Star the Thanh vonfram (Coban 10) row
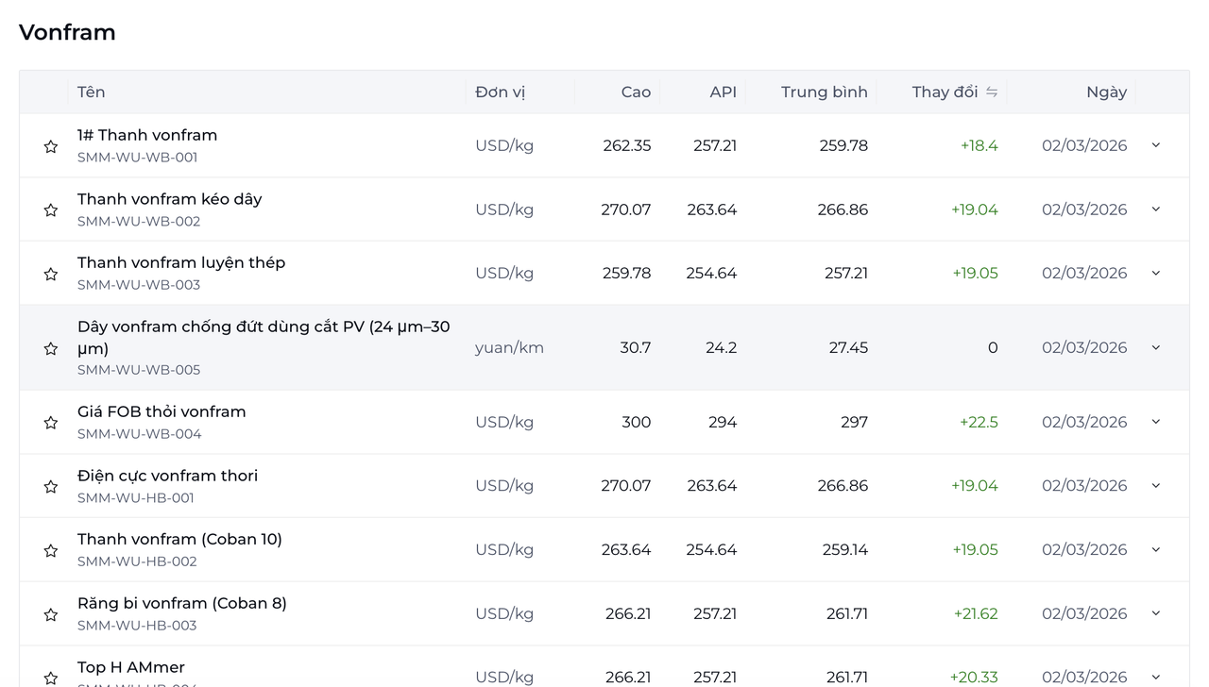This screenshot has width=1209, height=687. (51, 550)
